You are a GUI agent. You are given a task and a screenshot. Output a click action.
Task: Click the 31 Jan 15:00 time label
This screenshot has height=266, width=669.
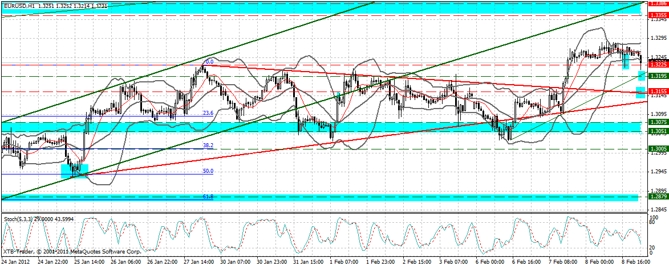(x=307, y=262)
